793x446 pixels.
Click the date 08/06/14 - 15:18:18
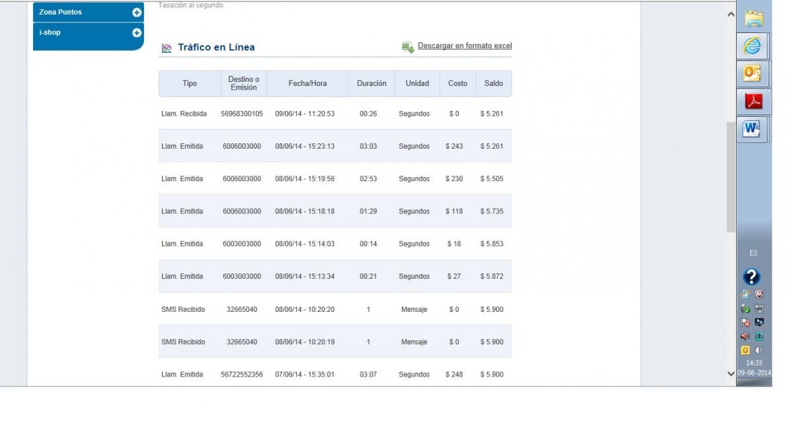point(305,211)
